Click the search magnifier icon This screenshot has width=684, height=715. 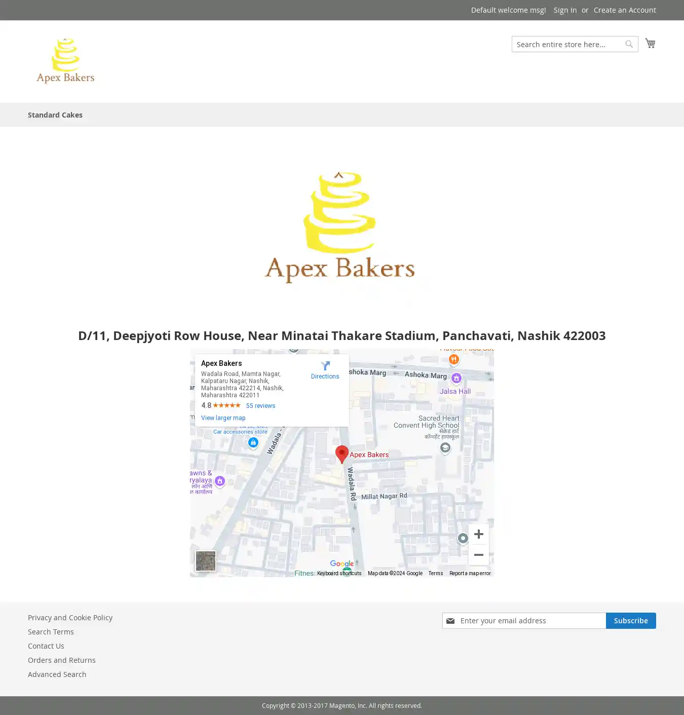click(x=629, y=44)
